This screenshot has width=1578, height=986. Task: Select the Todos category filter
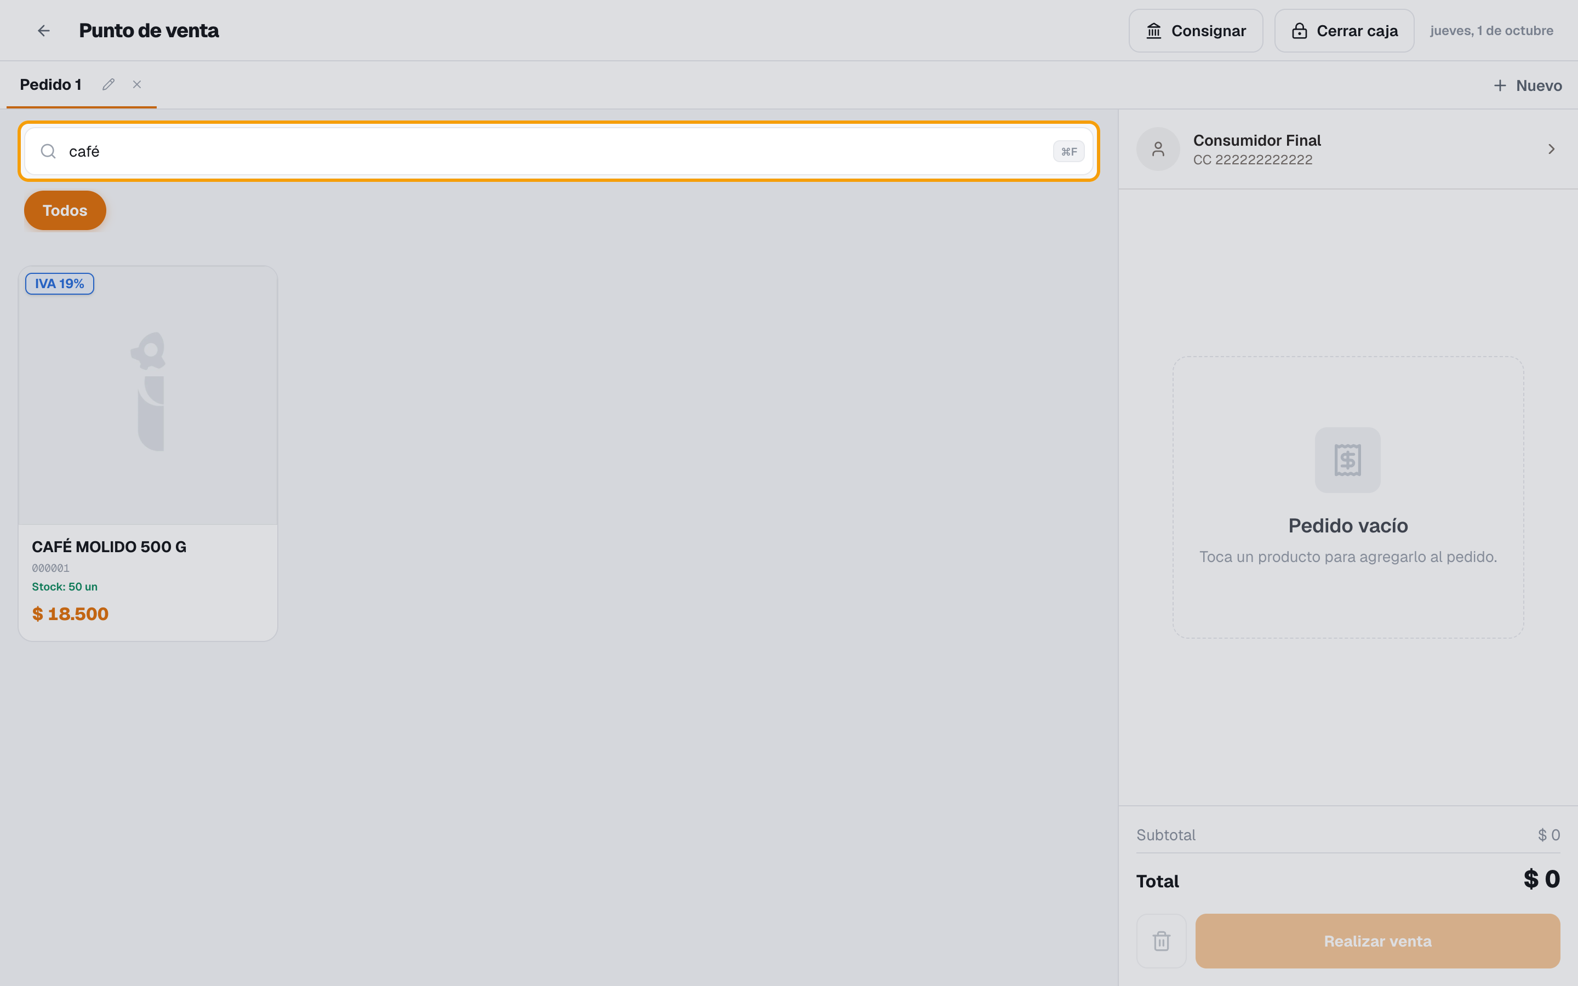65,211
